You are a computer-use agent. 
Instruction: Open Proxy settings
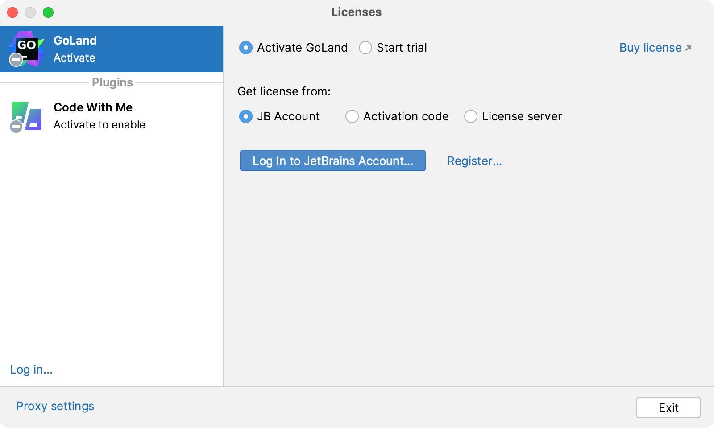click(x=55, y=406)
